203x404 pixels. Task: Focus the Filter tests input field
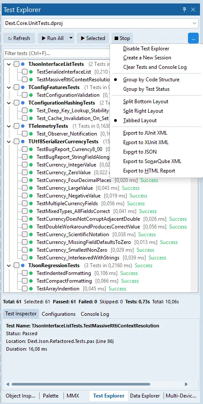(x=57, y=53)
